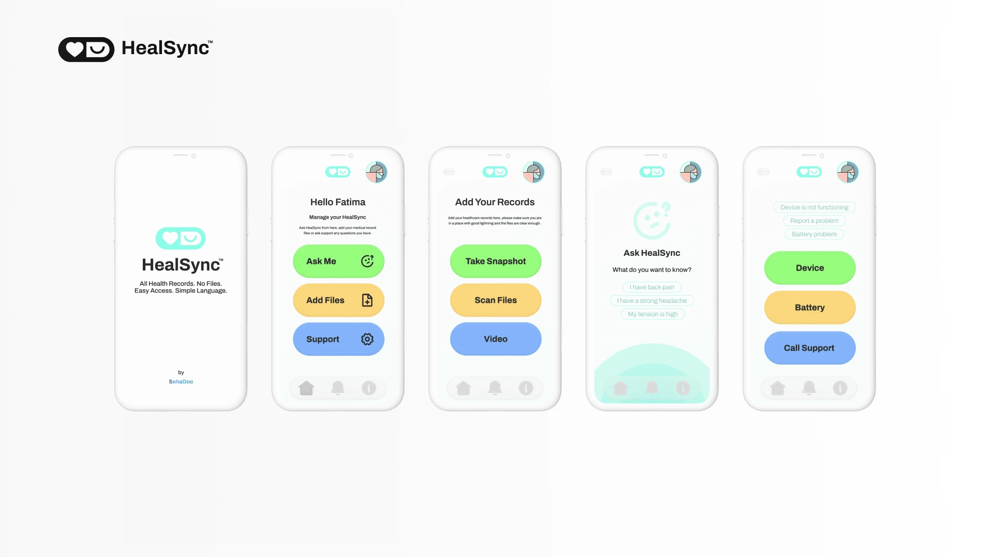Tap the notification bell icon
This screenshot has width=990, height=557.
(337, 388)
